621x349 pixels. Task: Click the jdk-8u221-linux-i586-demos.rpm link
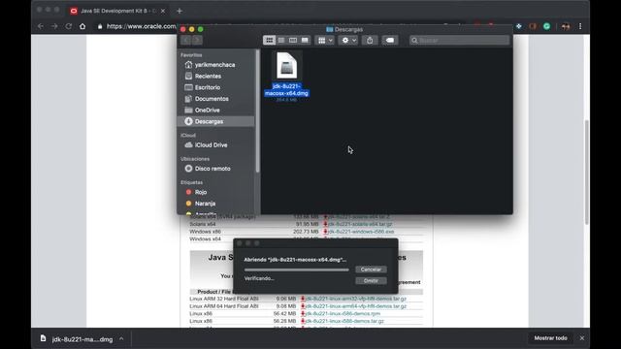coord(343,313)
